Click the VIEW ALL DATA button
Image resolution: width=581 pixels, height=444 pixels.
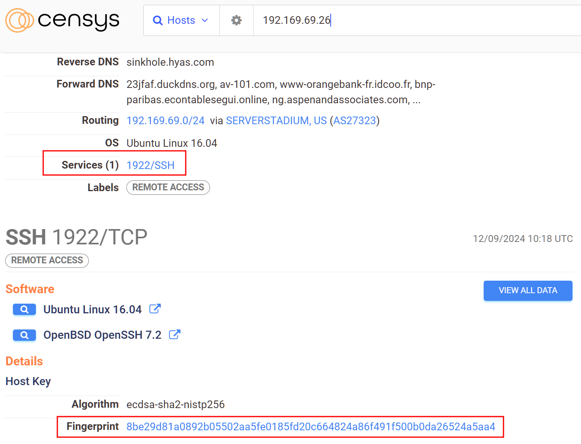(x=528, y=290)
